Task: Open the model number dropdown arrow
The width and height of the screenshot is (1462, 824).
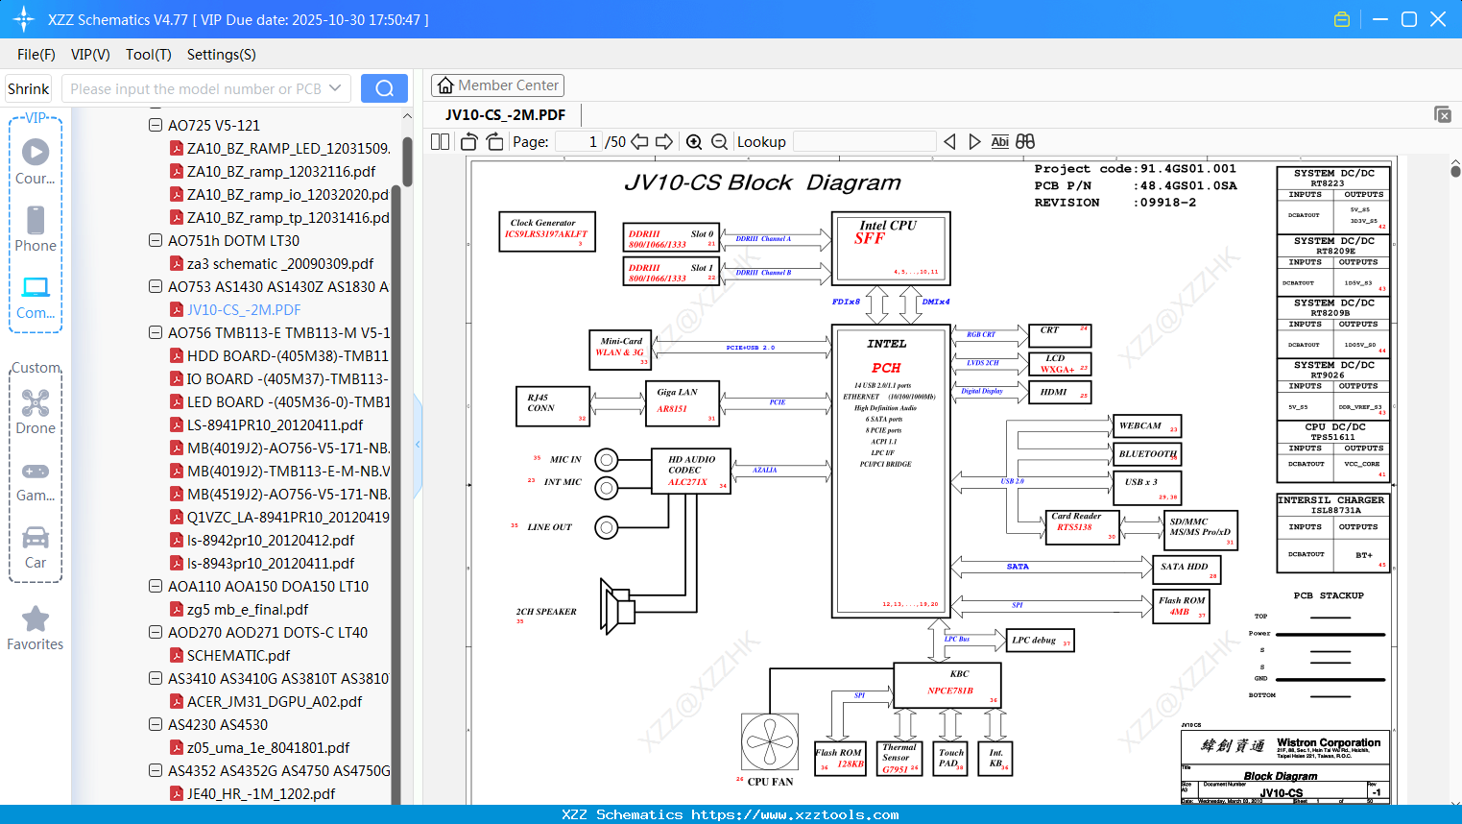Action: pyautogui.click(x=335, y=88)
